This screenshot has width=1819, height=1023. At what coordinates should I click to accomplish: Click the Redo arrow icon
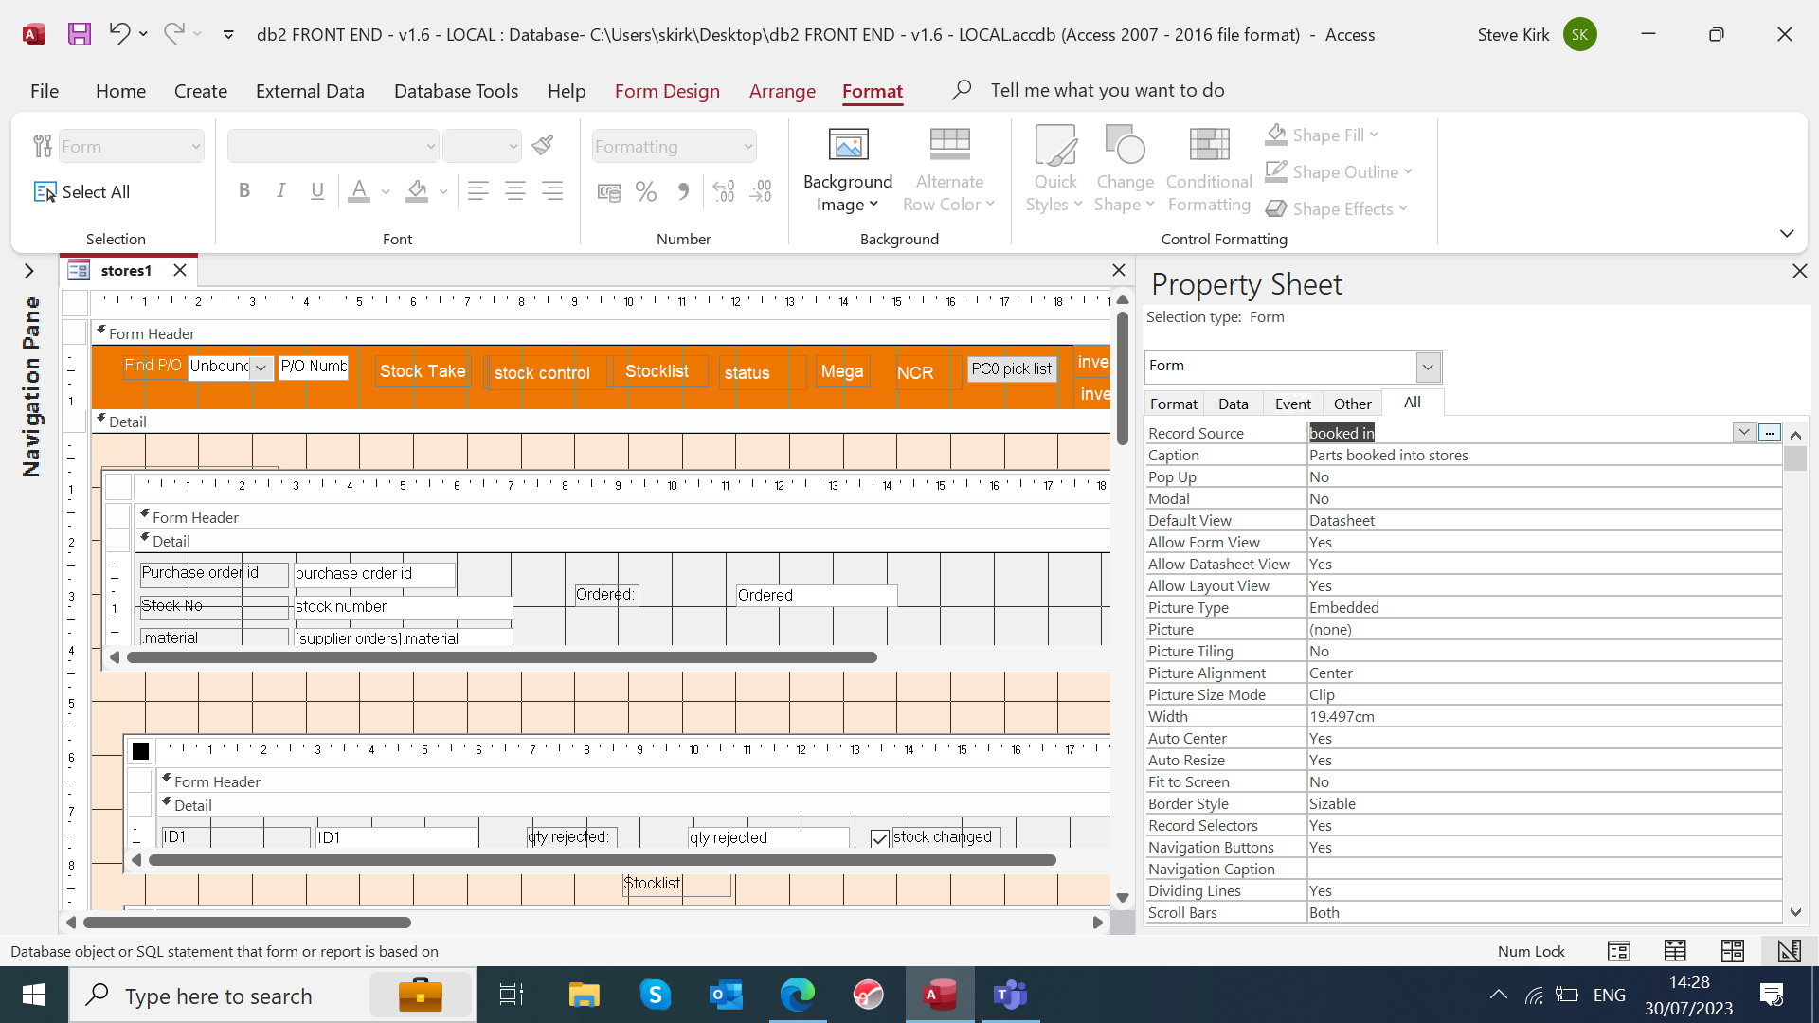(173, 34)
